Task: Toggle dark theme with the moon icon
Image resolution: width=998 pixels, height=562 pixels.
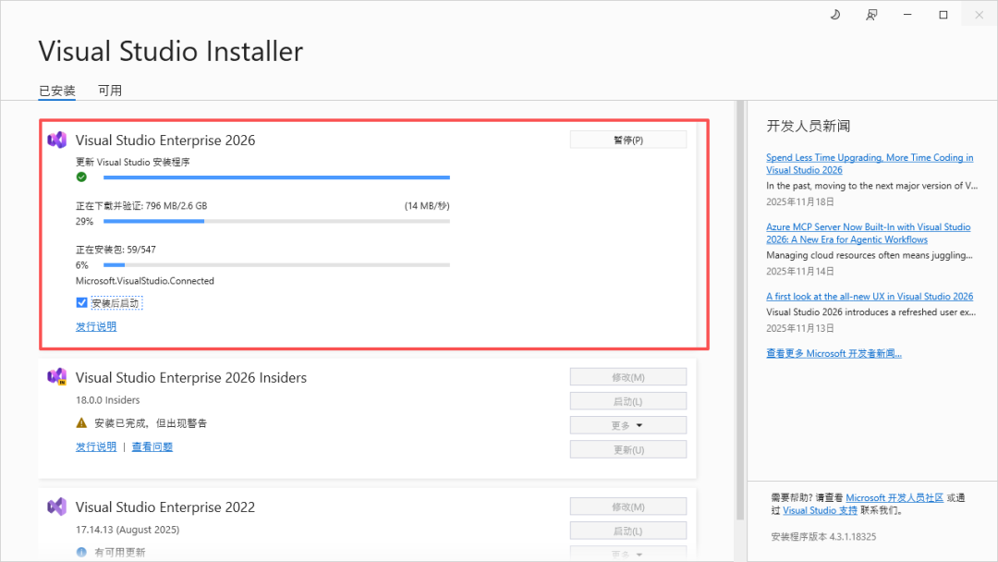Action: (x=835, y=15)
